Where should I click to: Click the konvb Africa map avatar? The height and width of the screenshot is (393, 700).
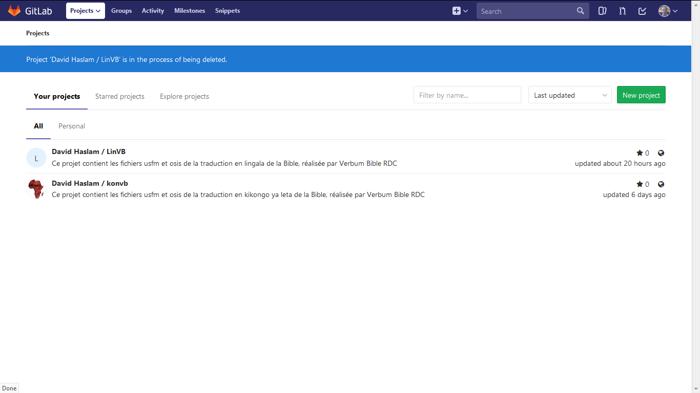click(x=36, y=189)
